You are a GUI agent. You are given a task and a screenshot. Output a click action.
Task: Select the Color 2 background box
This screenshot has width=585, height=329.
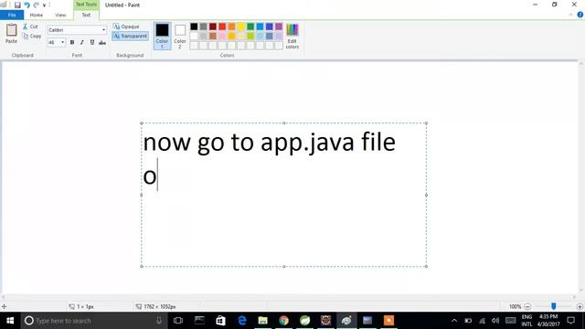[180, 37]
